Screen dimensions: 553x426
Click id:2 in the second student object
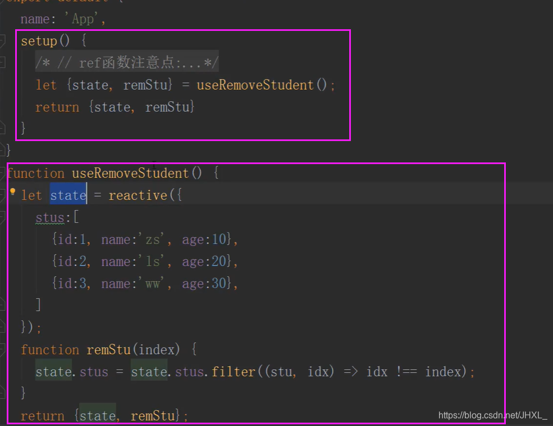(x=72, y=261)
